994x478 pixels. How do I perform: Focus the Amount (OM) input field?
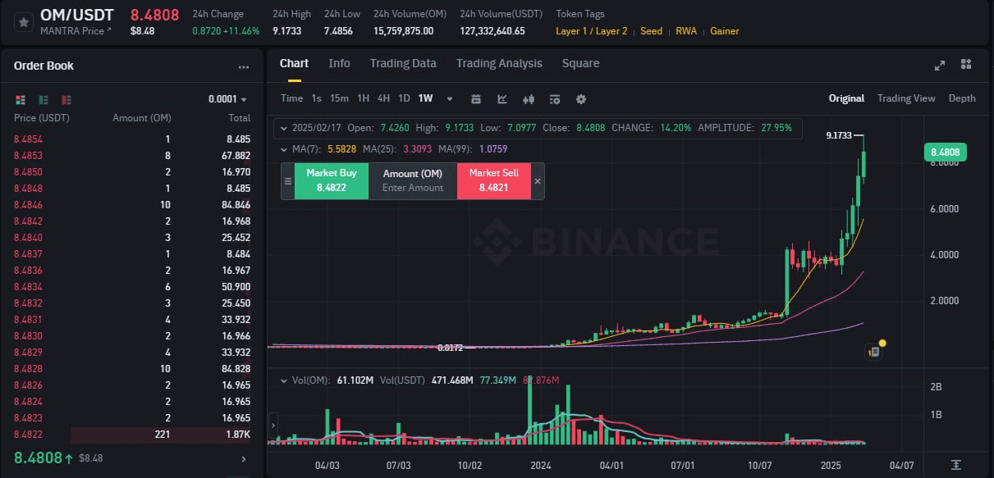pyautogui.click(x=413, y=181)
